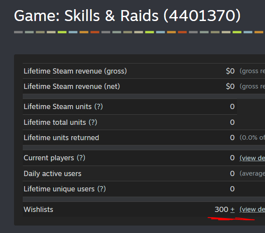
Task: Select 'Lifetime Steam revenue (gross)' label
Action: [x=75, y=71]
